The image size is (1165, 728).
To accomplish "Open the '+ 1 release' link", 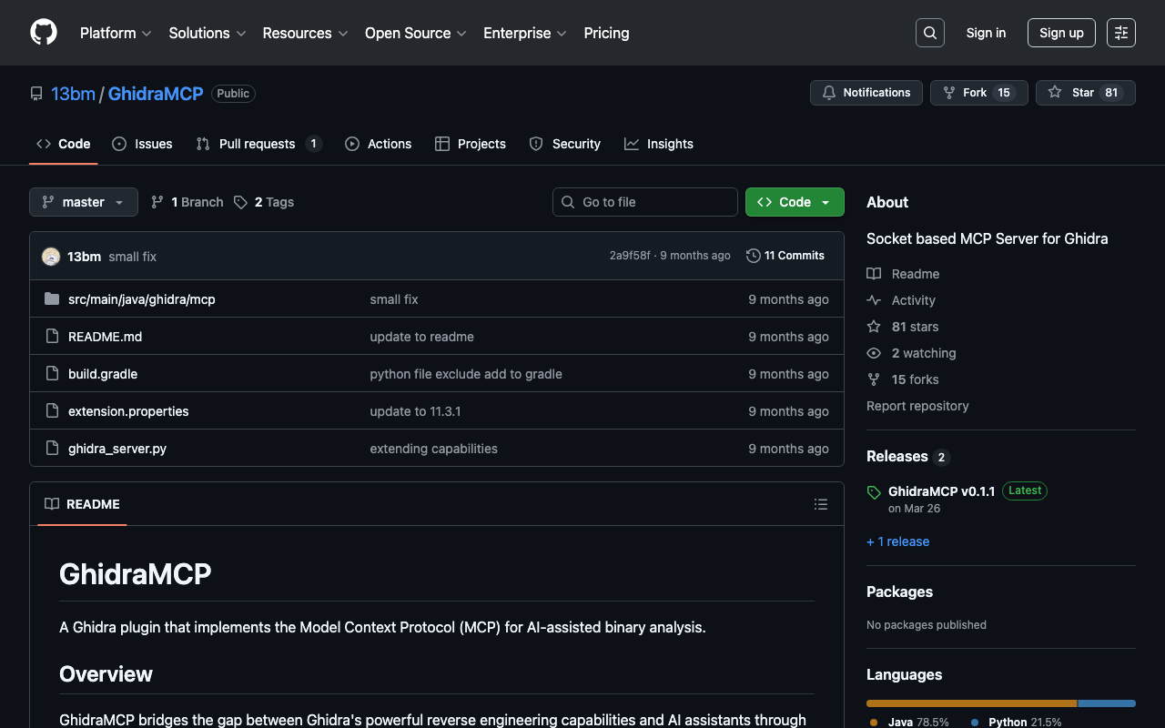I will (x=897, y=541).
